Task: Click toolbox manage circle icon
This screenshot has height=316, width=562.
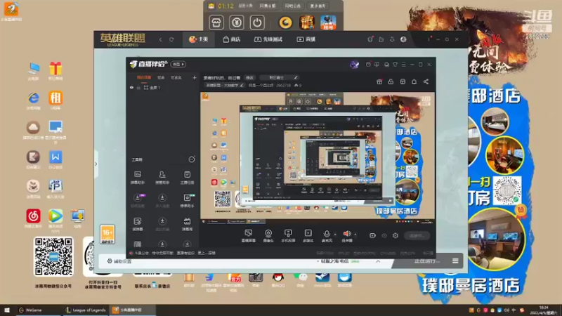Action: tap(192, 159)
